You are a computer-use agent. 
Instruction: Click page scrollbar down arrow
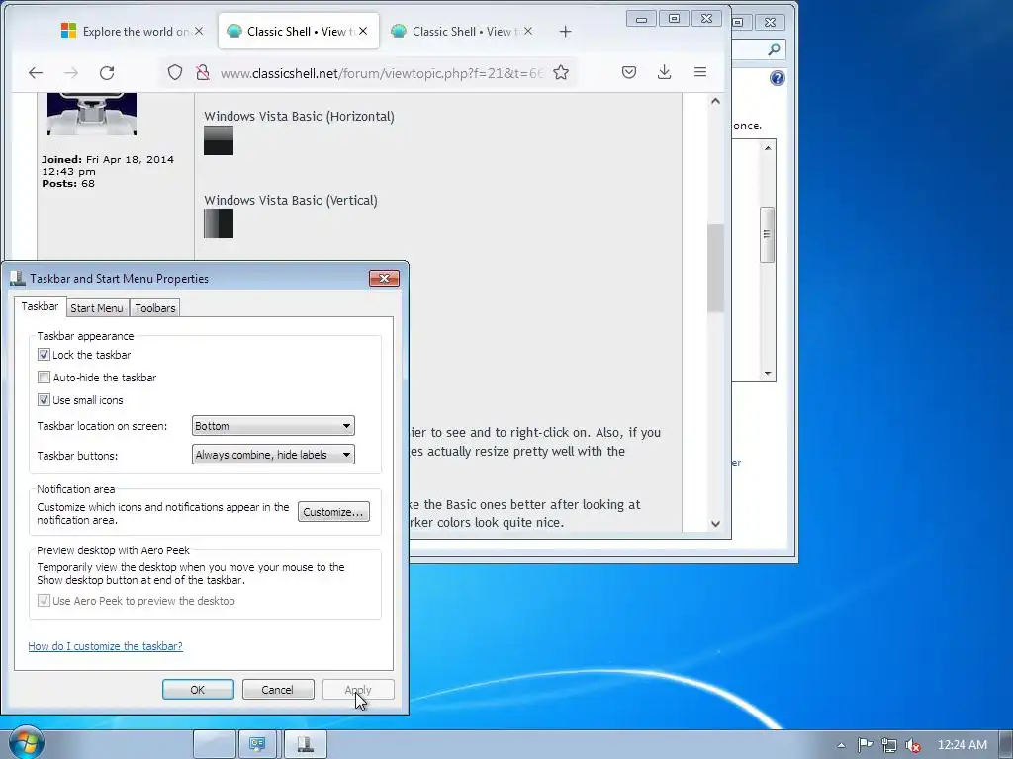pyautogui.click(x=715, y=524)
